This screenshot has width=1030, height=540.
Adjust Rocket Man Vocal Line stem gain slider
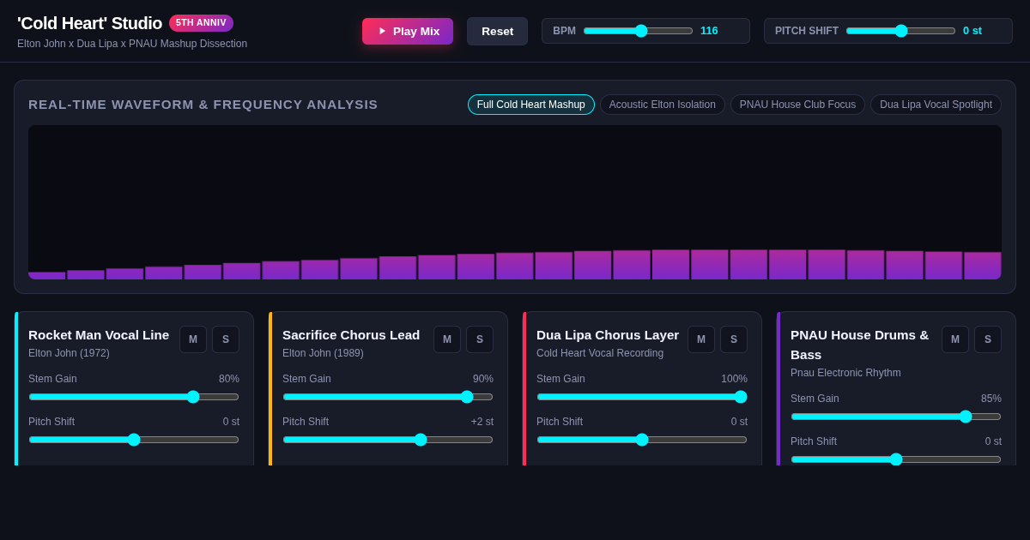coord(134,397)
